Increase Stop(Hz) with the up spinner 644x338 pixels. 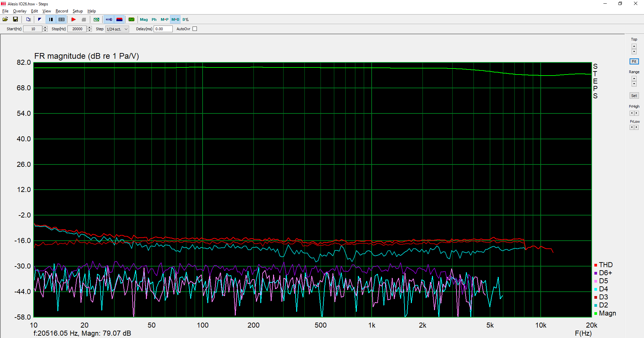pos(90,27)
